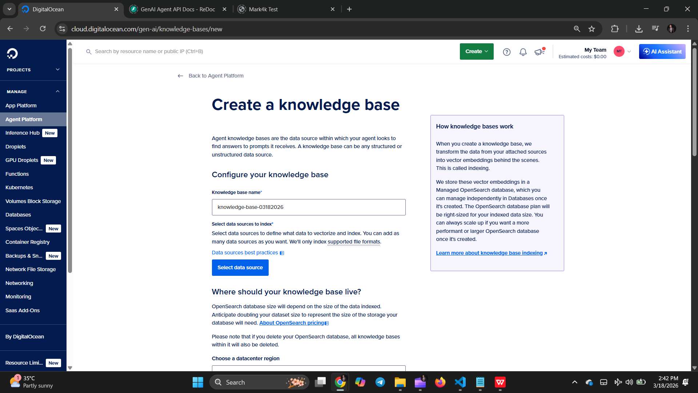Open the help question mark icon

506,52
